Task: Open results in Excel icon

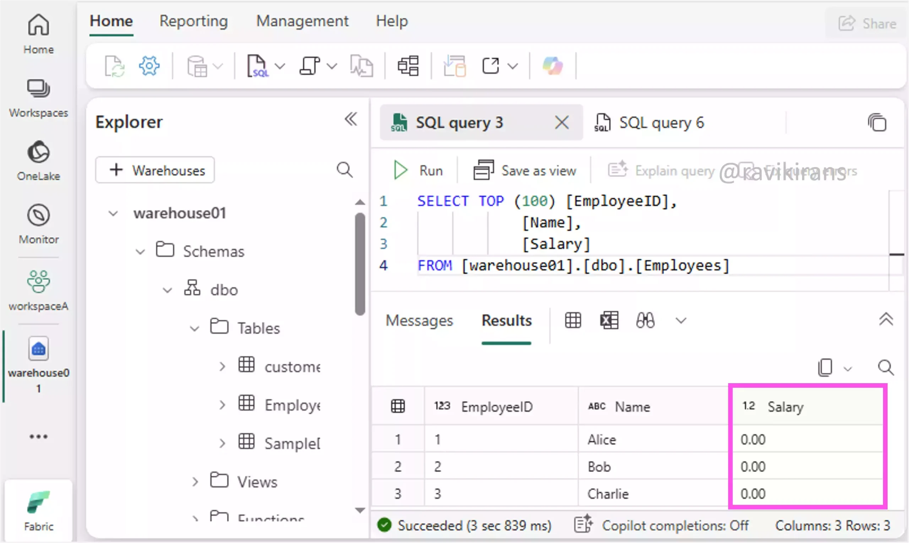Action: coord(609,321)
